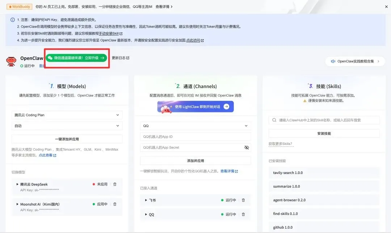The height and width of the screenshot is (233, 391).
Task: Expand the 飞书 connected channel
Action: tap(146, 200)
